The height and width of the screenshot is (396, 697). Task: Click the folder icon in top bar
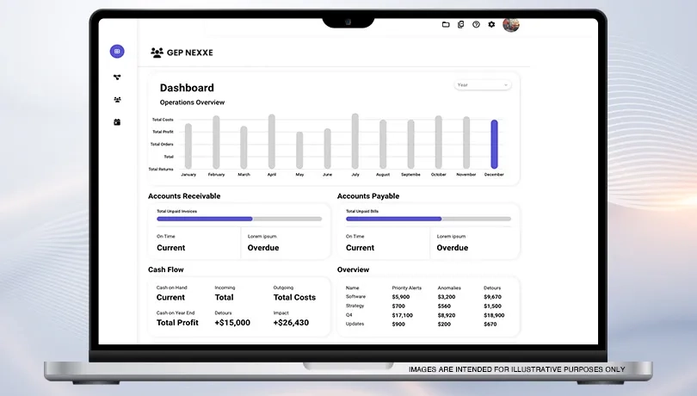click(x=446, y=25)
